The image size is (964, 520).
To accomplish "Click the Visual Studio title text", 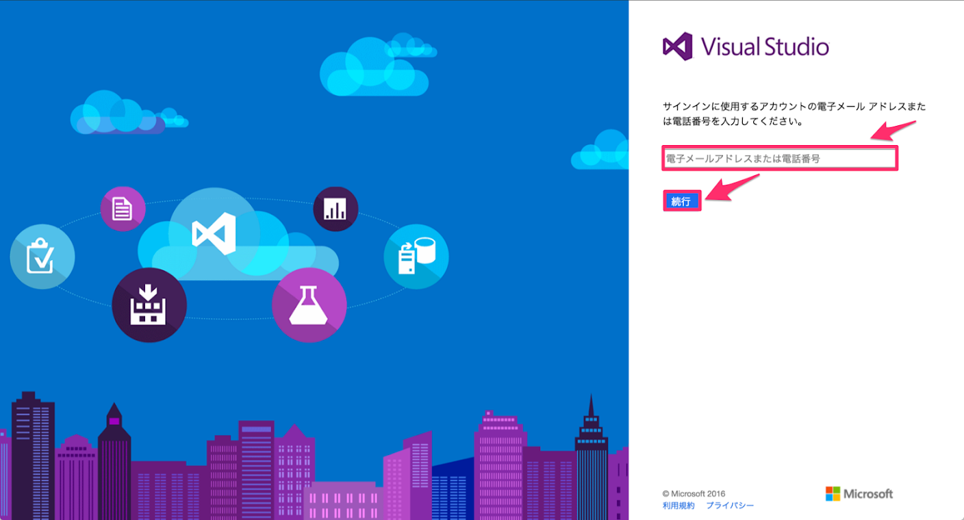I will 765,47.
